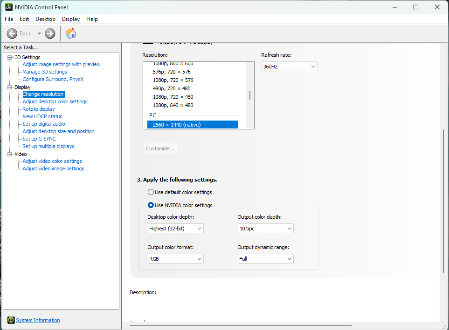449x330 pixels.
Task: Open Set up multiple displays
Action: (x=48, y=146)
